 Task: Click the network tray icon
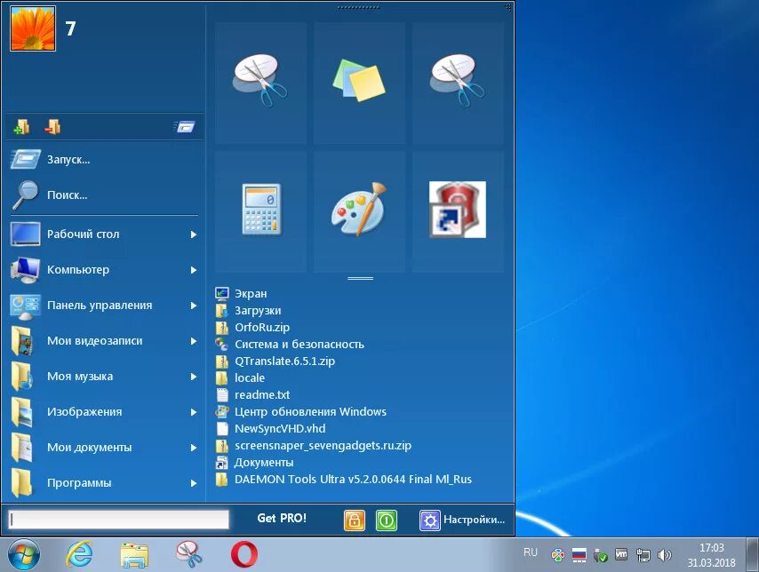[x=643, y=555]
